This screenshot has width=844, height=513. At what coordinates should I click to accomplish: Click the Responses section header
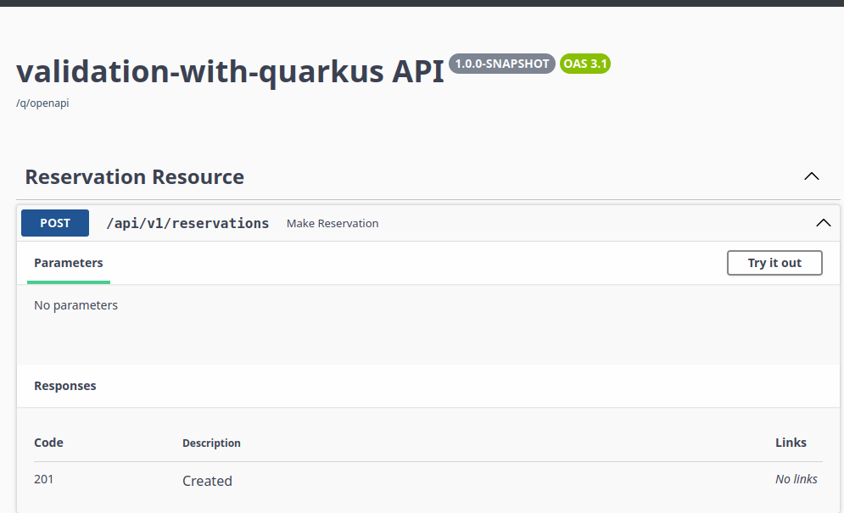pyautogui.click(x=65, y=386)
